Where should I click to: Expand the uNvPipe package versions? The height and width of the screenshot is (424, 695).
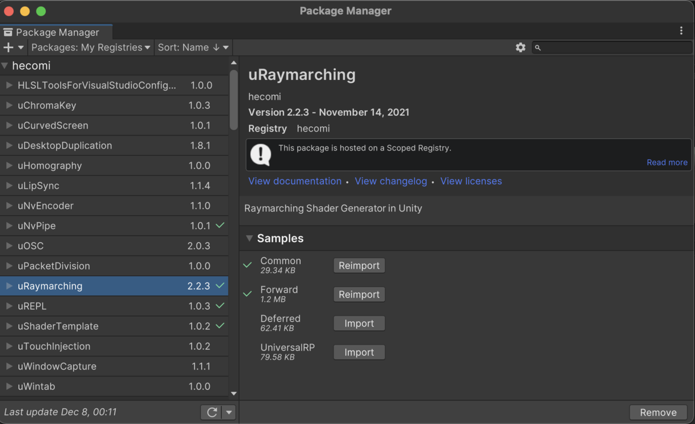9,226
